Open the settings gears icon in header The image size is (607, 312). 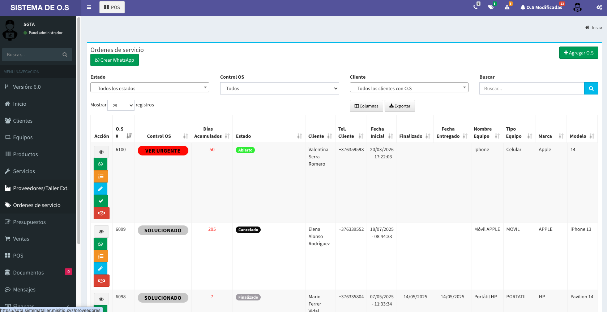pos(599,7)
